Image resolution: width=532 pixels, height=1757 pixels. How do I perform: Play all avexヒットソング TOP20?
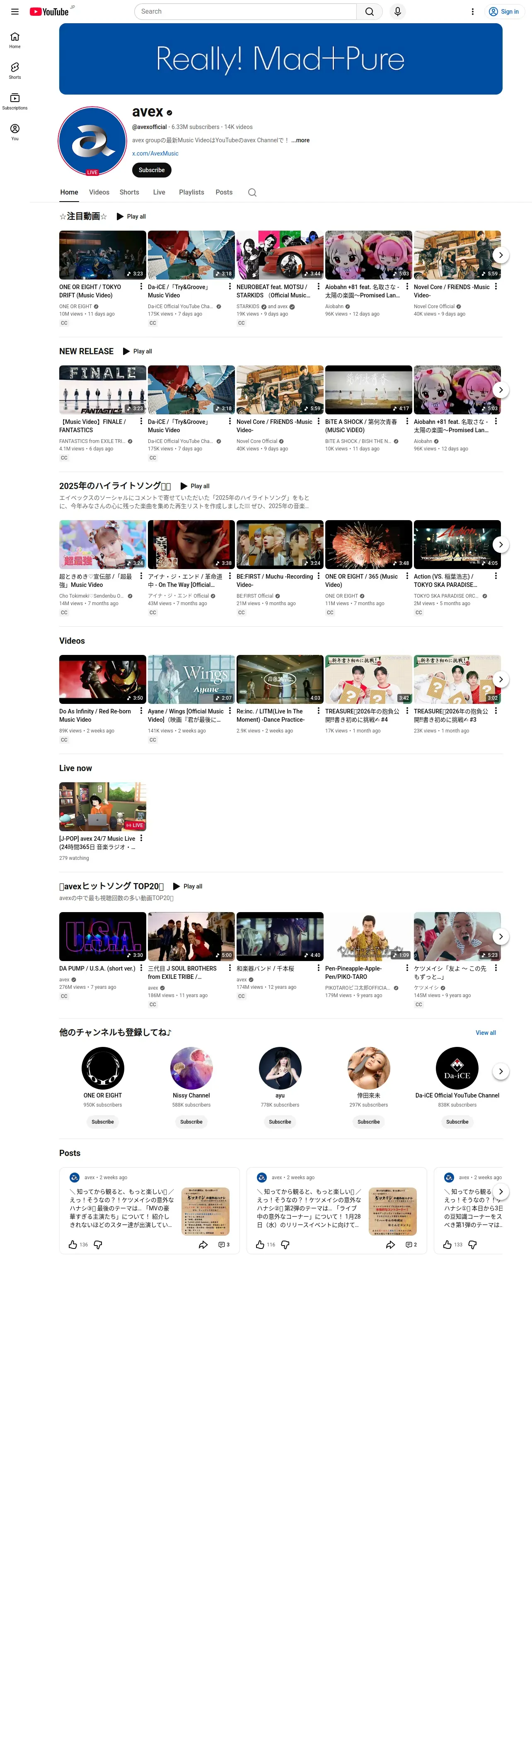pyautogui.click(x=187, y=887)
